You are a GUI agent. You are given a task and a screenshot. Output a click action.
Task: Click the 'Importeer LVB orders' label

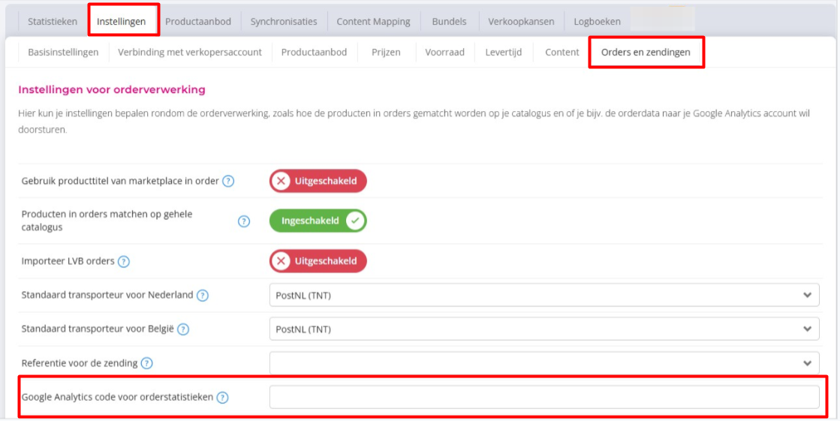point(68,261)
